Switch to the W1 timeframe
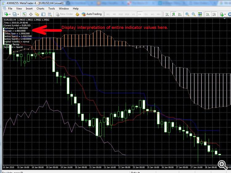 [x=152, y=14]
